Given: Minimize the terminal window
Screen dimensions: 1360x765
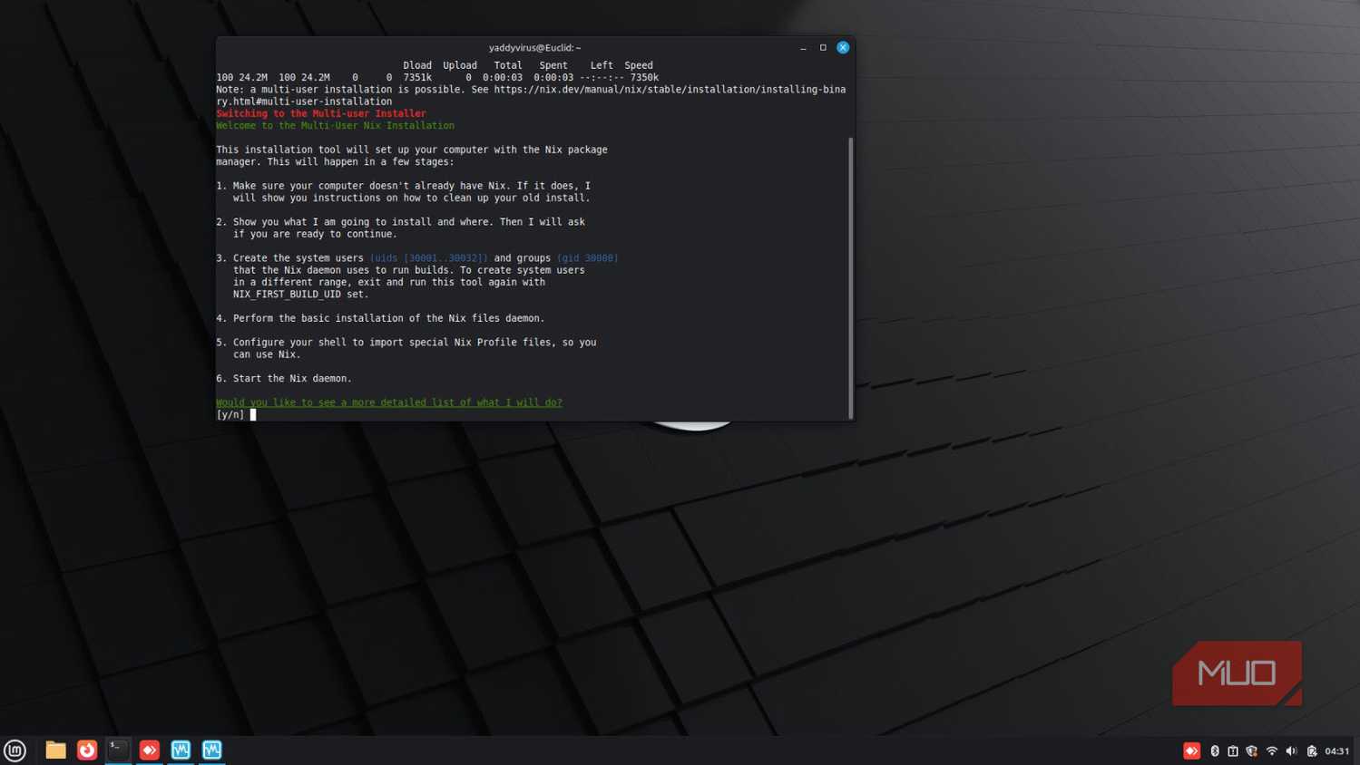Looking at the screenshot, I should click(x=803, y=48).
